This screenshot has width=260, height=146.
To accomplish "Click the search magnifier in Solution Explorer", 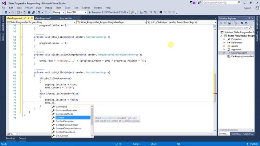I will click(x=250, y=28).
